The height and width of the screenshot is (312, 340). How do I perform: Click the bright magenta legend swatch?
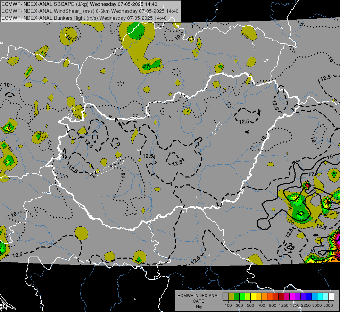(x=292, y=297)
